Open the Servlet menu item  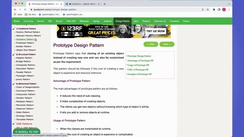click(40, 21)
